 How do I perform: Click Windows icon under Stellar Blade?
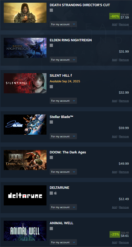(51, 122)
